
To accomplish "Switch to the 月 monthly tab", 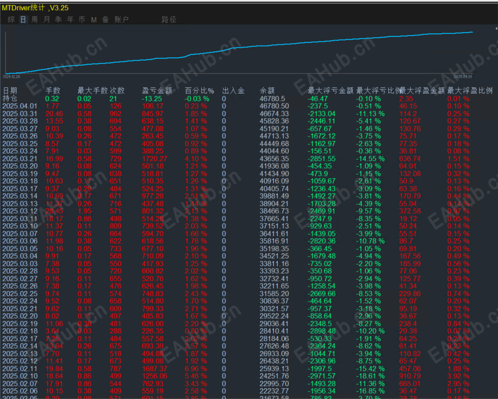I will click(47, 20).
